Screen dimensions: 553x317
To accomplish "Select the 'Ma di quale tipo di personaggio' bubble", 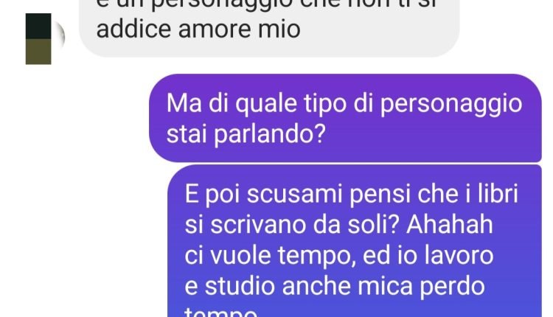I will (345, 118).
